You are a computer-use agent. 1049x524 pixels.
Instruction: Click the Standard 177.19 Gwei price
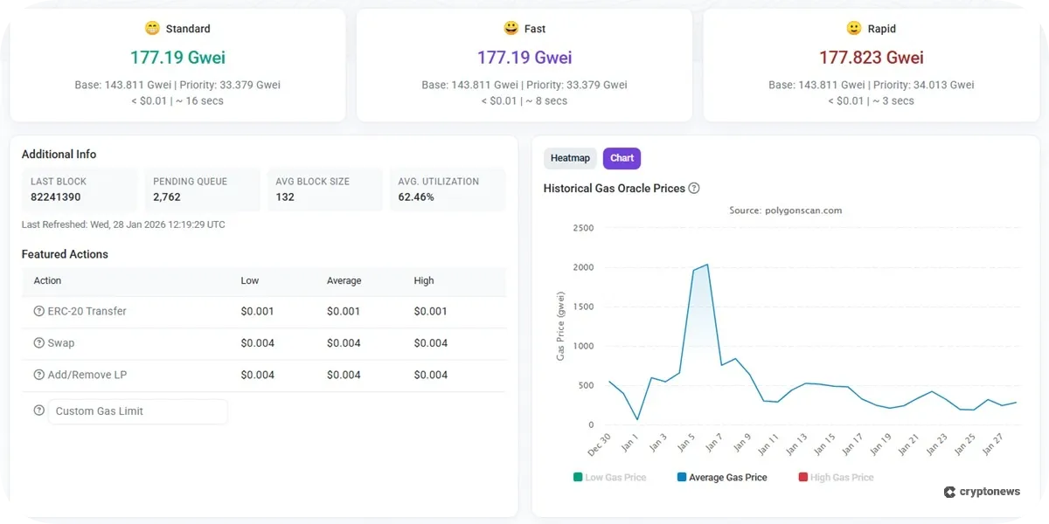pos(177,58)
